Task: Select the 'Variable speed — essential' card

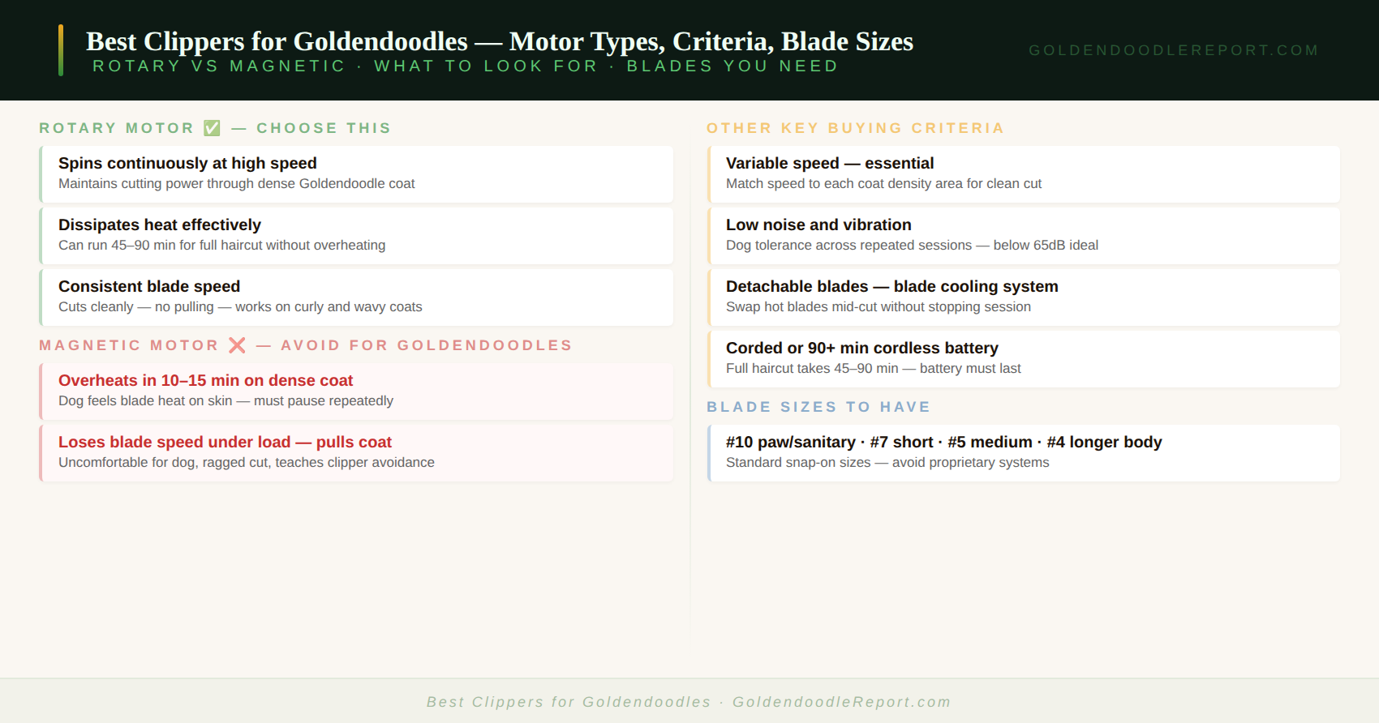Action: coord(1024,174)
